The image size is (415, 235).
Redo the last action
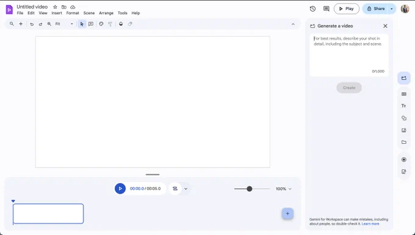tap(40, 24)
